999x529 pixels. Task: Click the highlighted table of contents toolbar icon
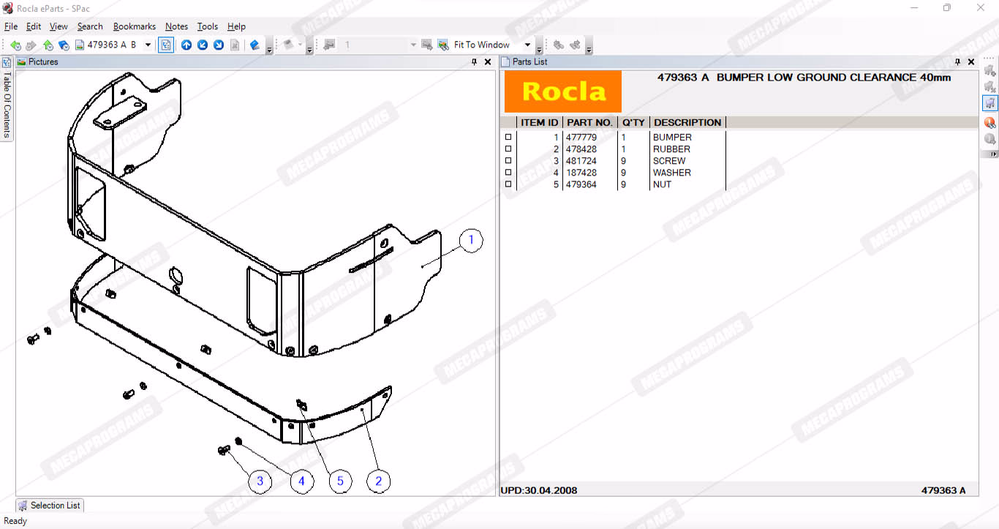tap(166, 45)
